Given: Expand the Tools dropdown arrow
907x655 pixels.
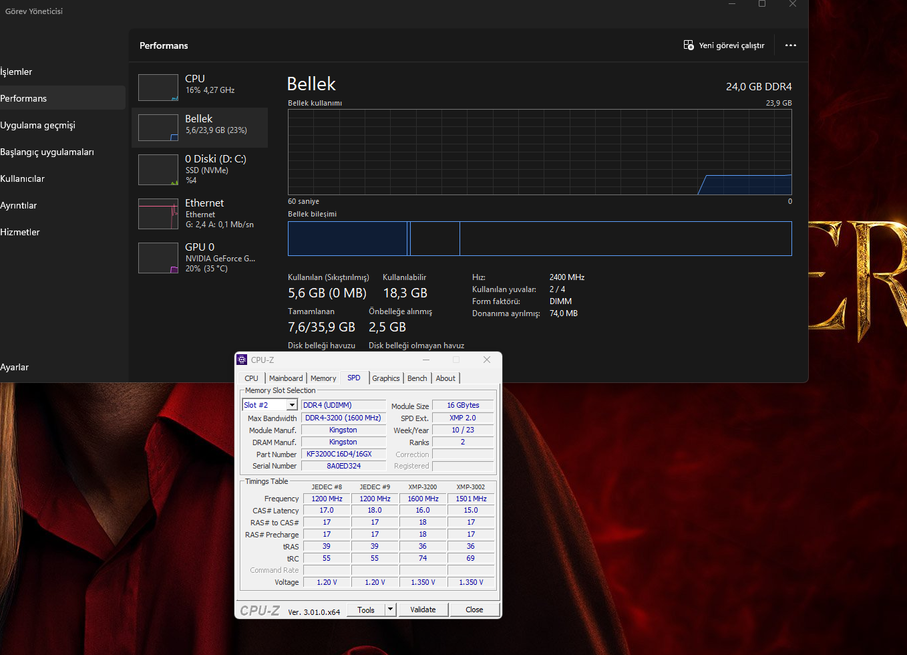Looking at the screenshot, I should tap(391, 610).
